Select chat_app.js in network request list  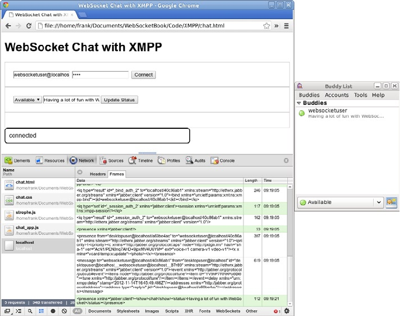pos(39,230)
